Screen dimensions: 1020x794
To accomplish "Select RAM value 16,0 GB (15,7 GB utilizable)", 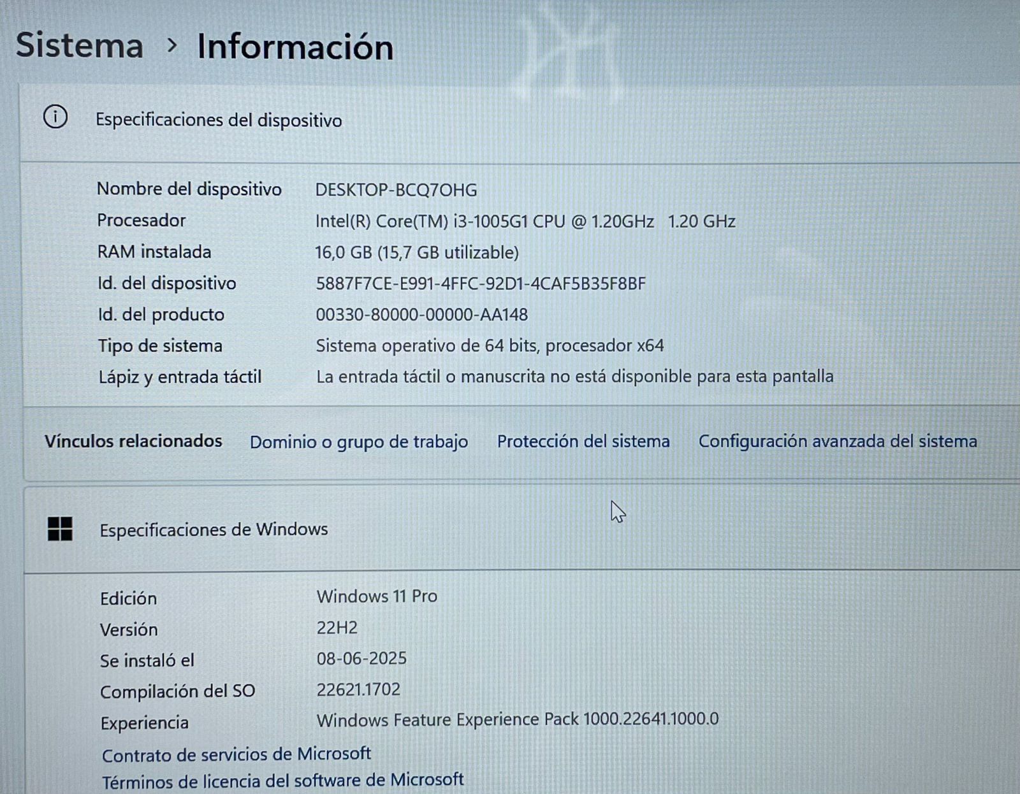I will click(417, 252).
